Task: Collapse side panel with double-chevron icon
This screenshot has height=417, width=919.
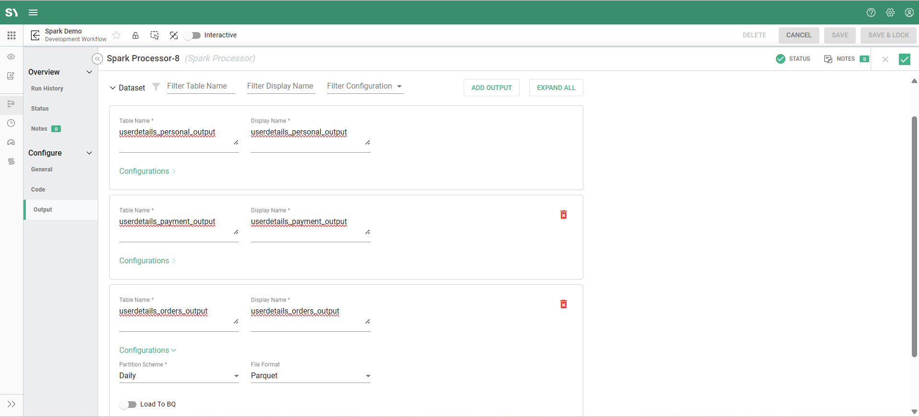Action: tap(97, 59)
